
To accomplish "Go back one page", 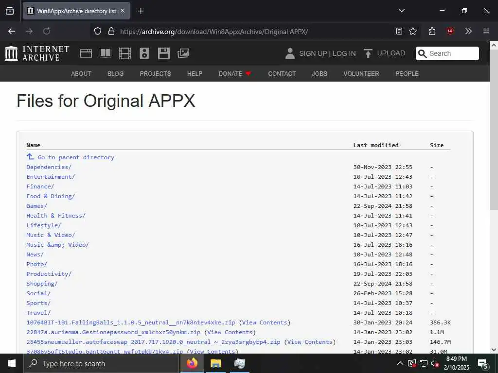I will tap(12, 31).
